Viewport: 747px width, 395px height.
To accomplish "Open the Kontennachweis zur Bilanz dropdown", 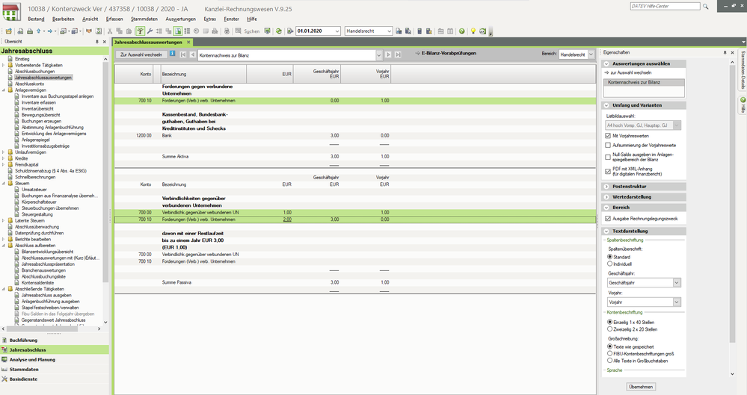I will pyautogui.click(x=379, y=55).
